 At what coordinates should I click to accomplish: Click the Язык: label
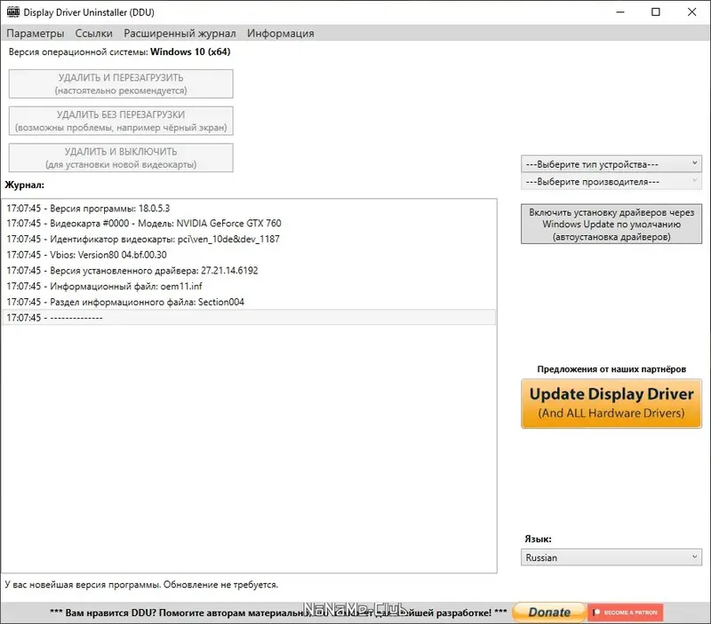(x=539, y=539)
